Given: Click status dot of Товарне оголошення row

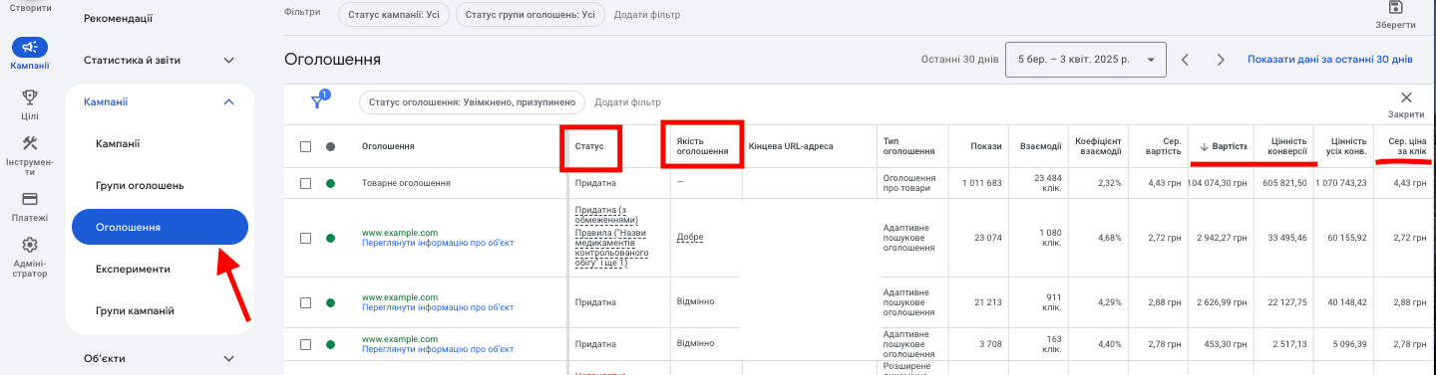Looking at the screenshot, I should click(330, 183).
